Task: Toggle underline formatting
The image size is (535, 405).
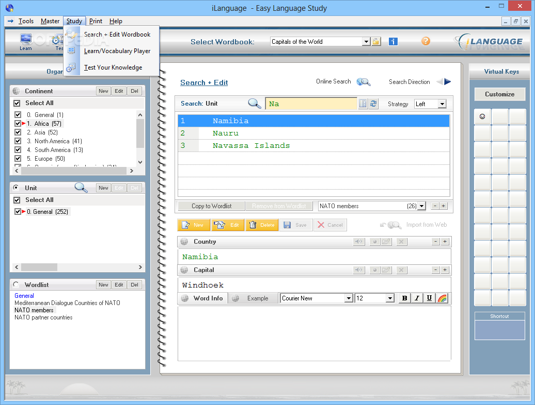Action: tap(429, 298)
